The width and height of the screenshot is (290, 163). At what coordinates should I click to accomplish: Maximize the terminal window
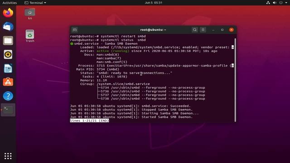pos(222,30)
